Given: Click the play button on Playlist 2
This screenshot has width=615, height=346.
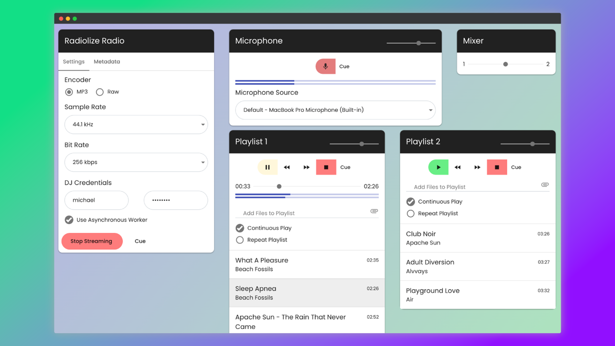Looking at the screenshot, I should point(438,167).
